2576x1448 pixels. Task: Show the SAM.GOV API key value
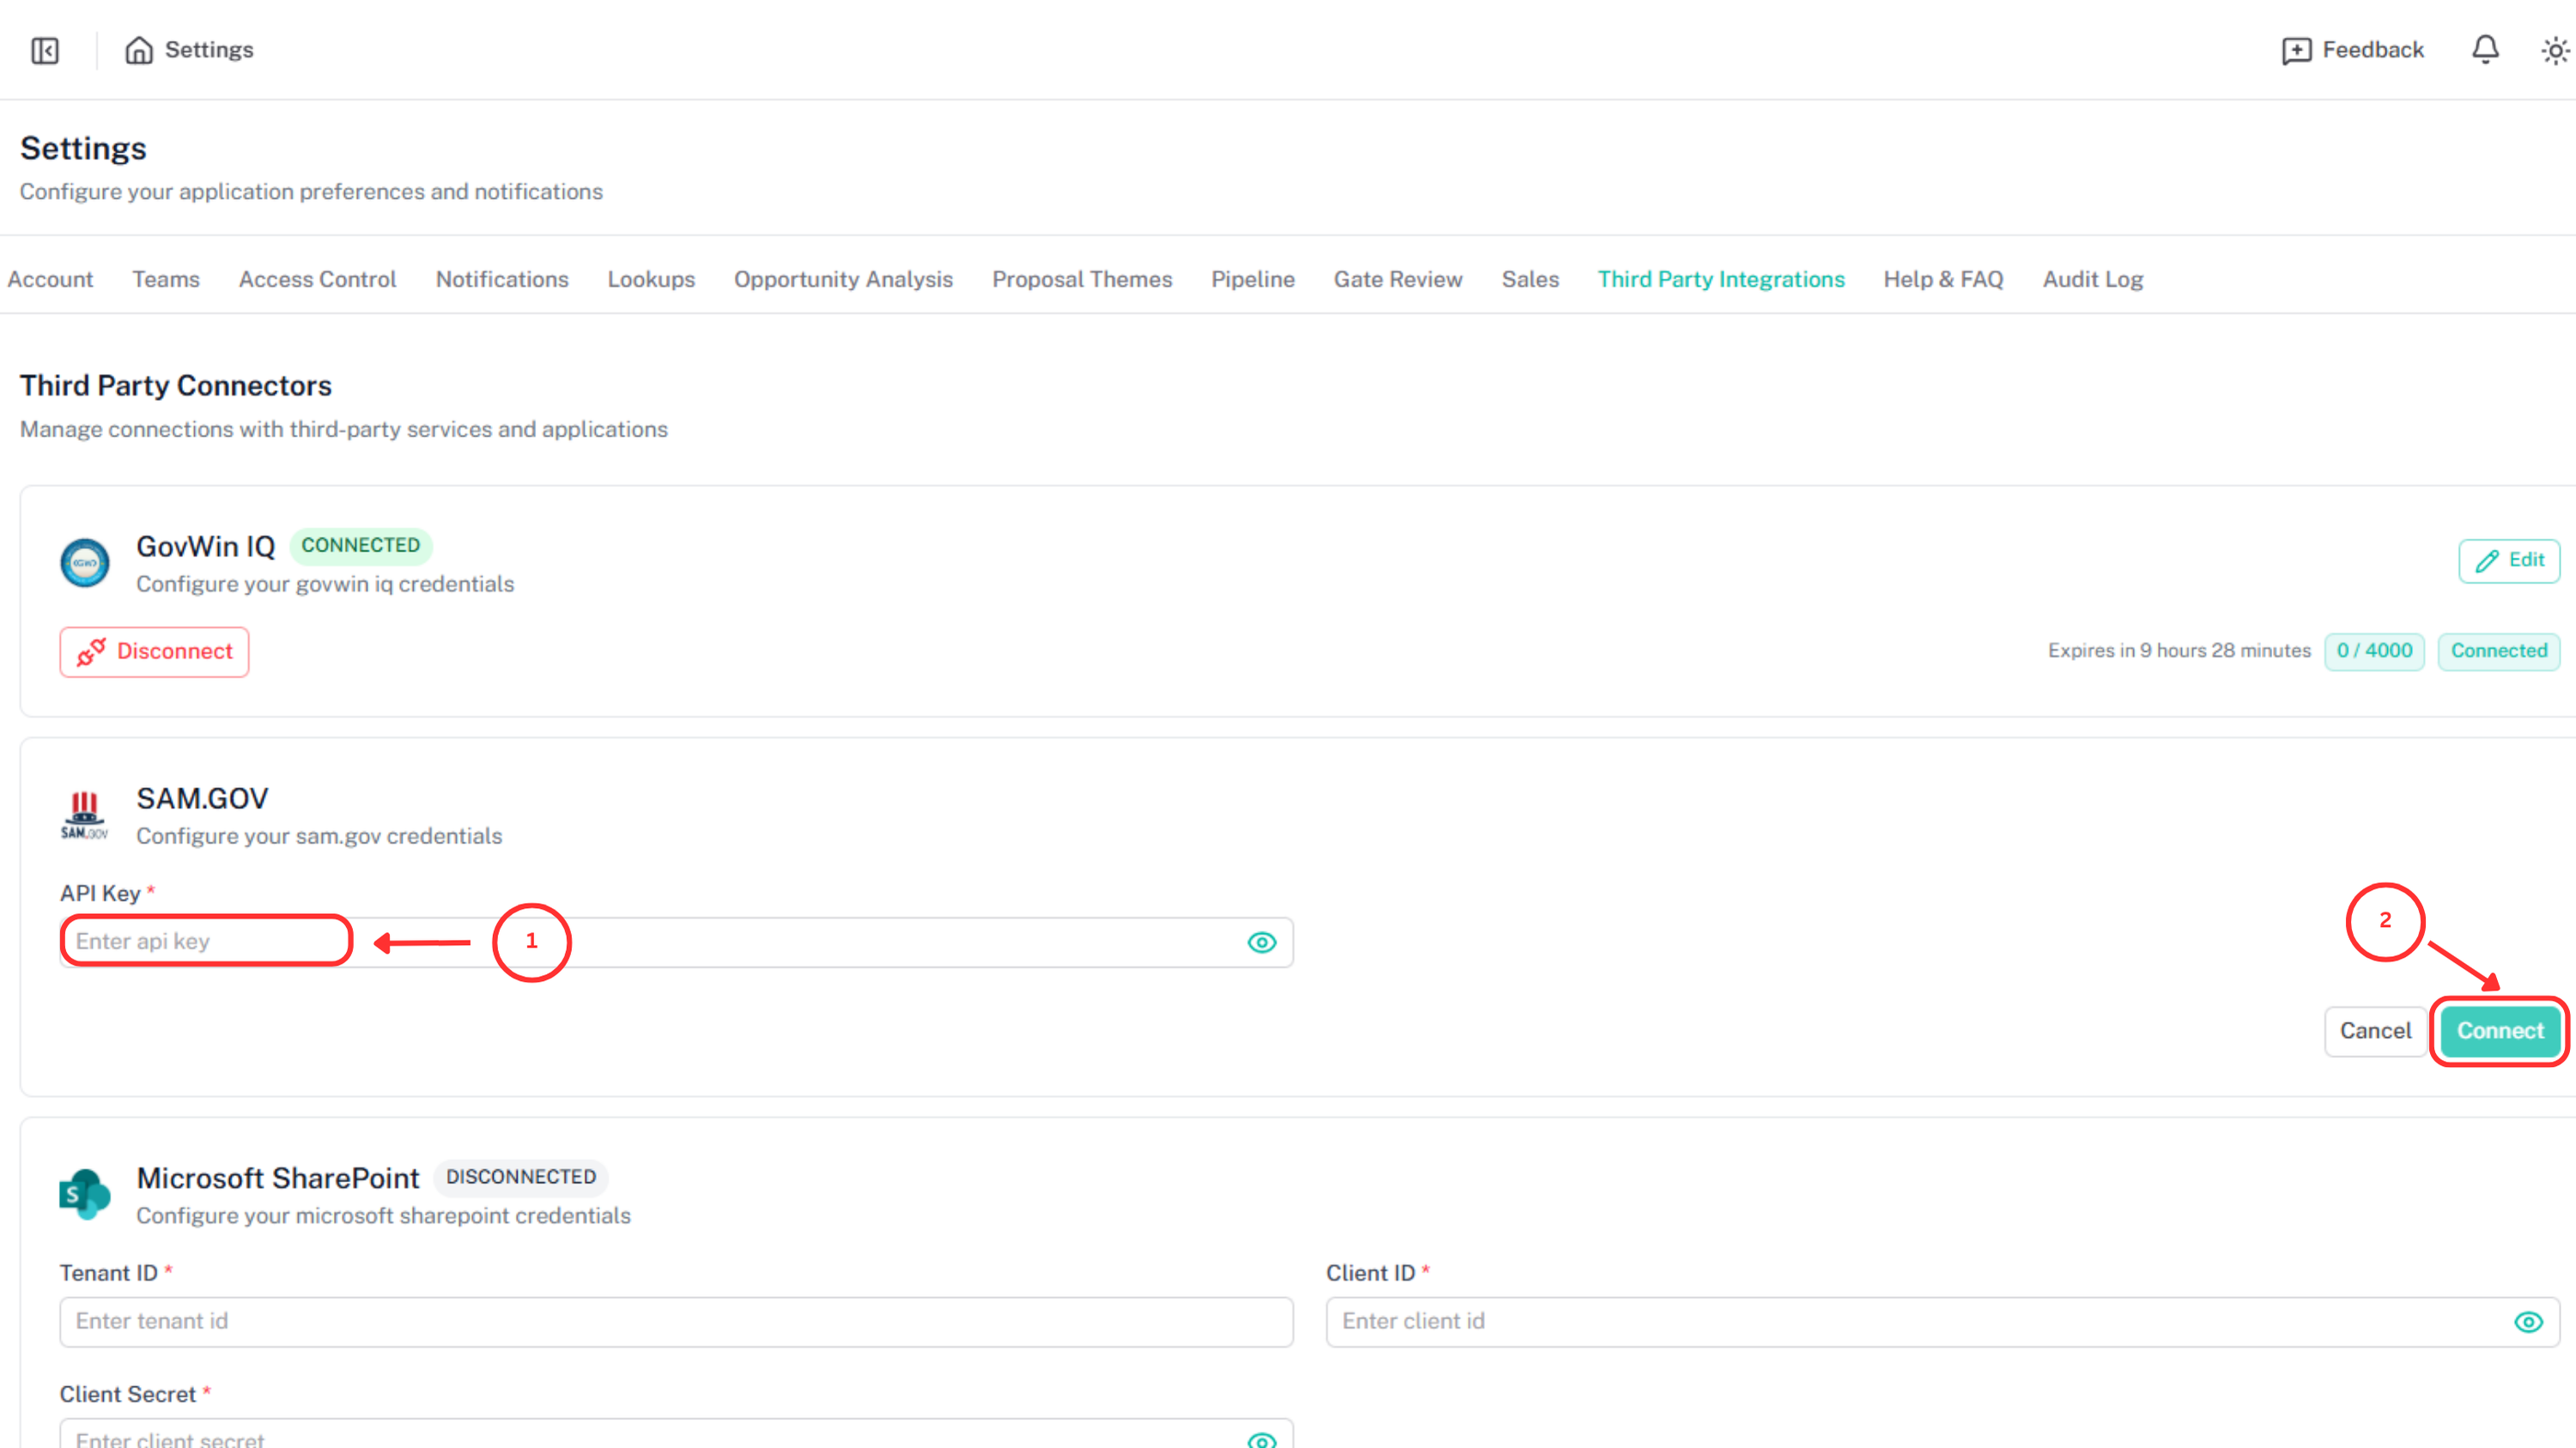1262,942
